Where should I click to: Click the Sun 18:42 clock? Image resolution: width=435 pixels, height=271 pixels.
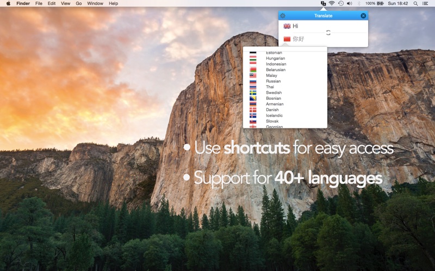pyautogui.click(x=398, y=3)
